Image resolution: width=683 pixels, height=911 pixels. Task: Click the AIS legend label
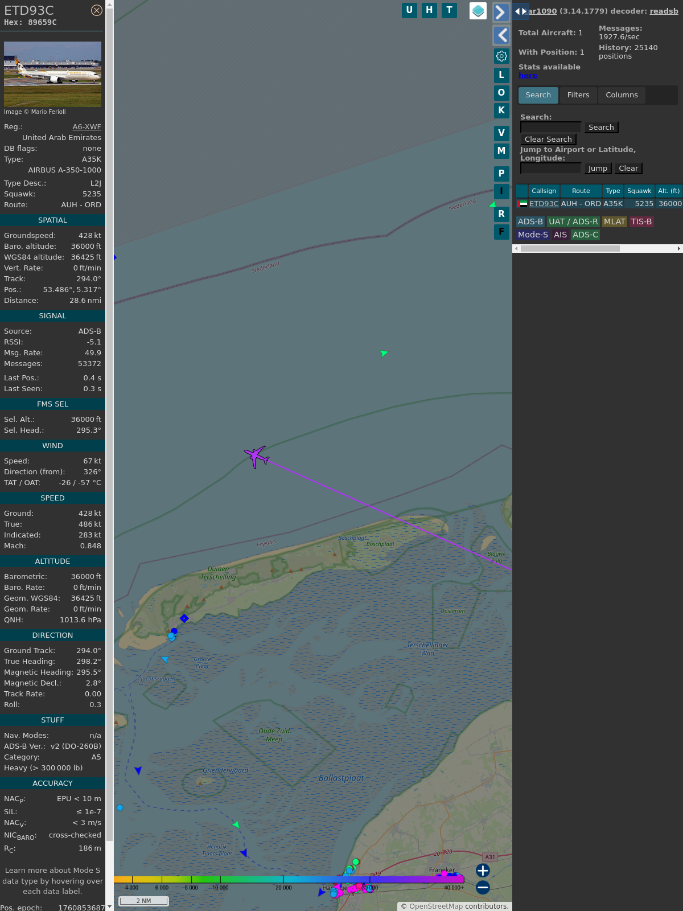(x=560, y=235)
